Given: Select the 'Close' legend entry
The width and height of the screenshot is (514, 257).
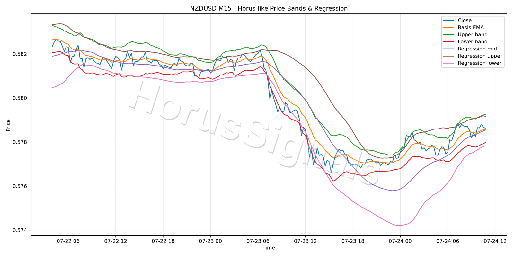Looking at the screenshot, I should click(x=465, y=21).
